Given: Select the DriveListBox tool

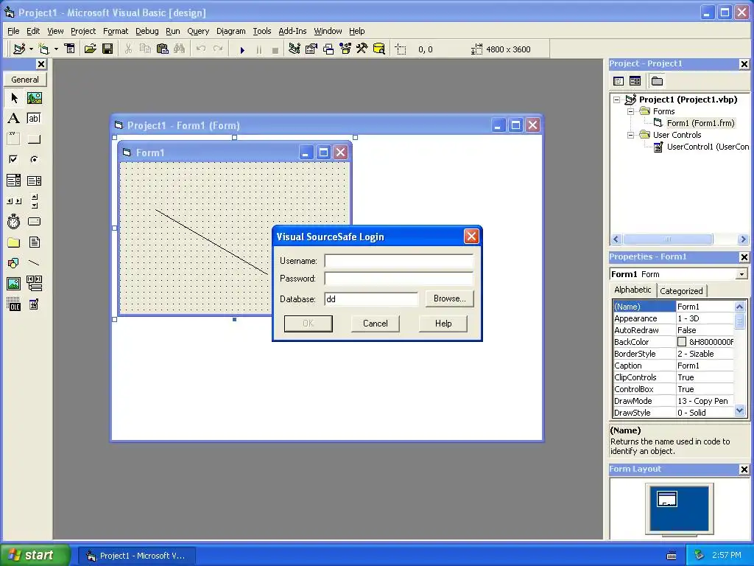Looking at the screenshot, I should point(34,221).
